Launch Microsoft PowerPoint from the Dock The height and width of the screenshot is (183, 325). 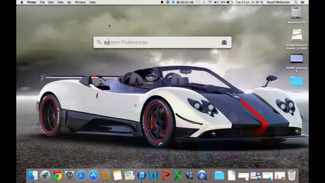(x=166, y=175)
